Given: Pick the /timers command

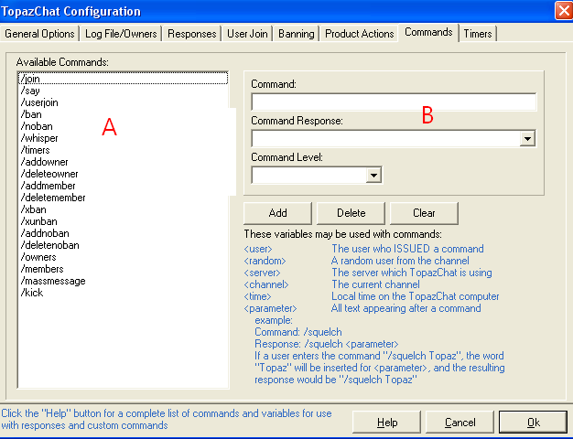Looking at the screenshot, I should tap(123, 150).
